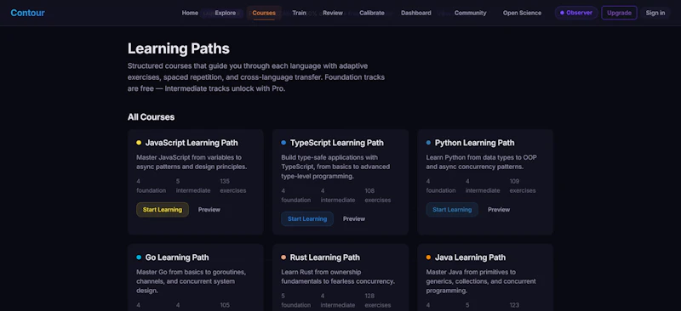This screenshot has height=311, width=681.
Task: Open the Java Learning Path title
Action: pos(471,257)
